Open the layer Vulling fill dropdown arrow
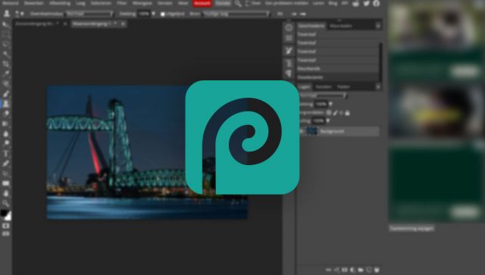 pos(328,120)
